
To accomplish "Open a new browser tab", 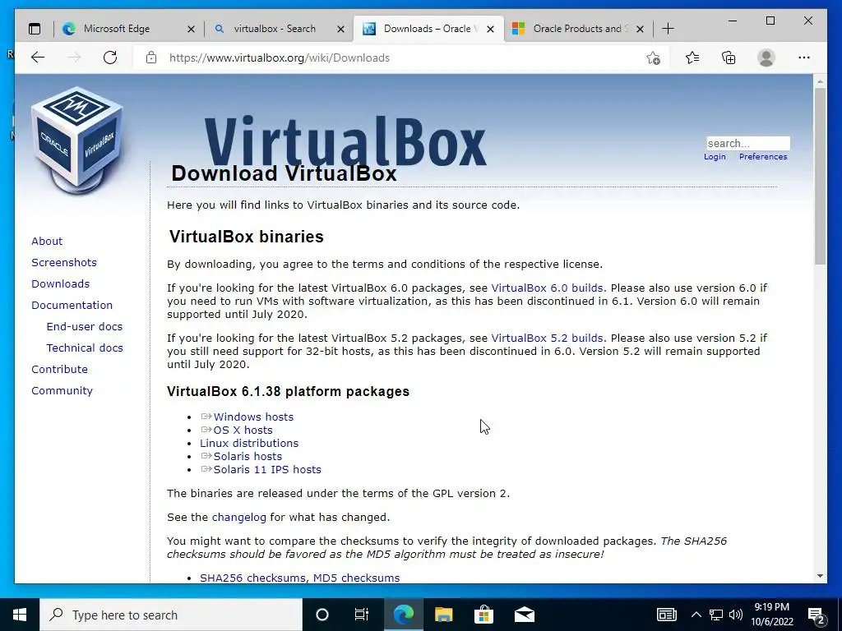I will tap(668, 29).
